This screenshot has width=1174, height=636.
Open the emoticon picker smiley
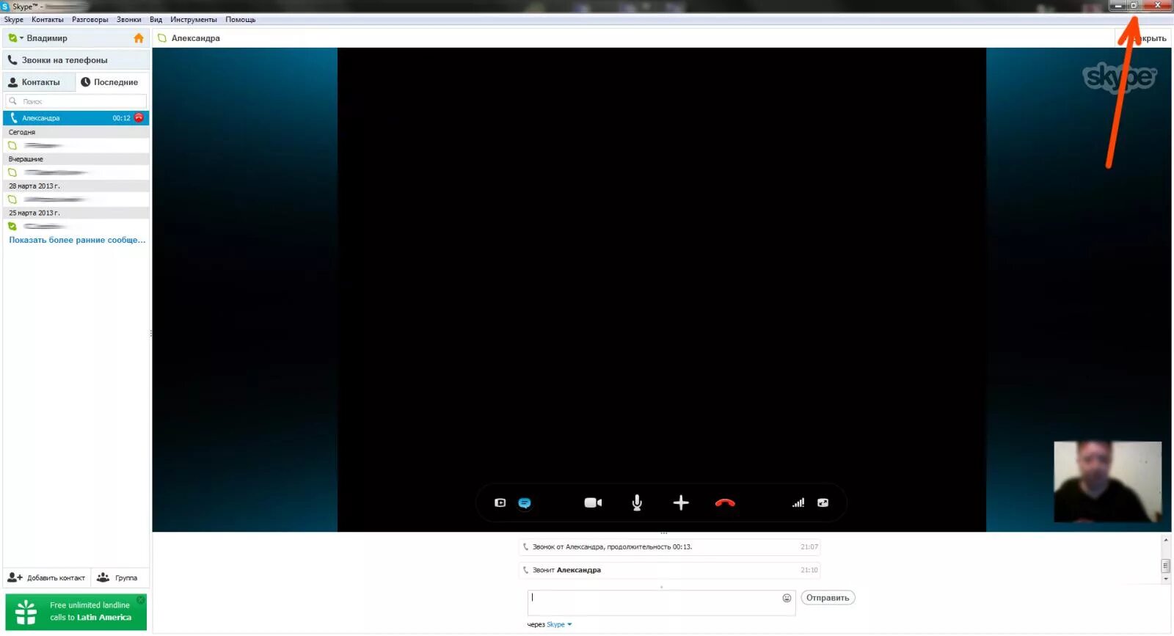point(787,598)
